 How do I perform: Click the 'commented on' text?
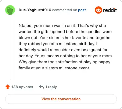65,10
